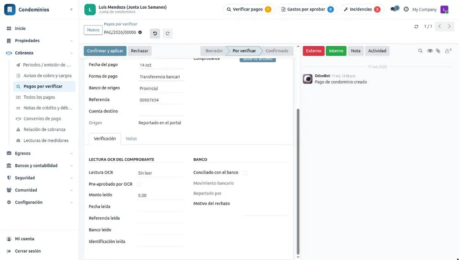Open the Verificar pagos shortcut
Screen dimensions: 459x260
(x=249, y=9)
